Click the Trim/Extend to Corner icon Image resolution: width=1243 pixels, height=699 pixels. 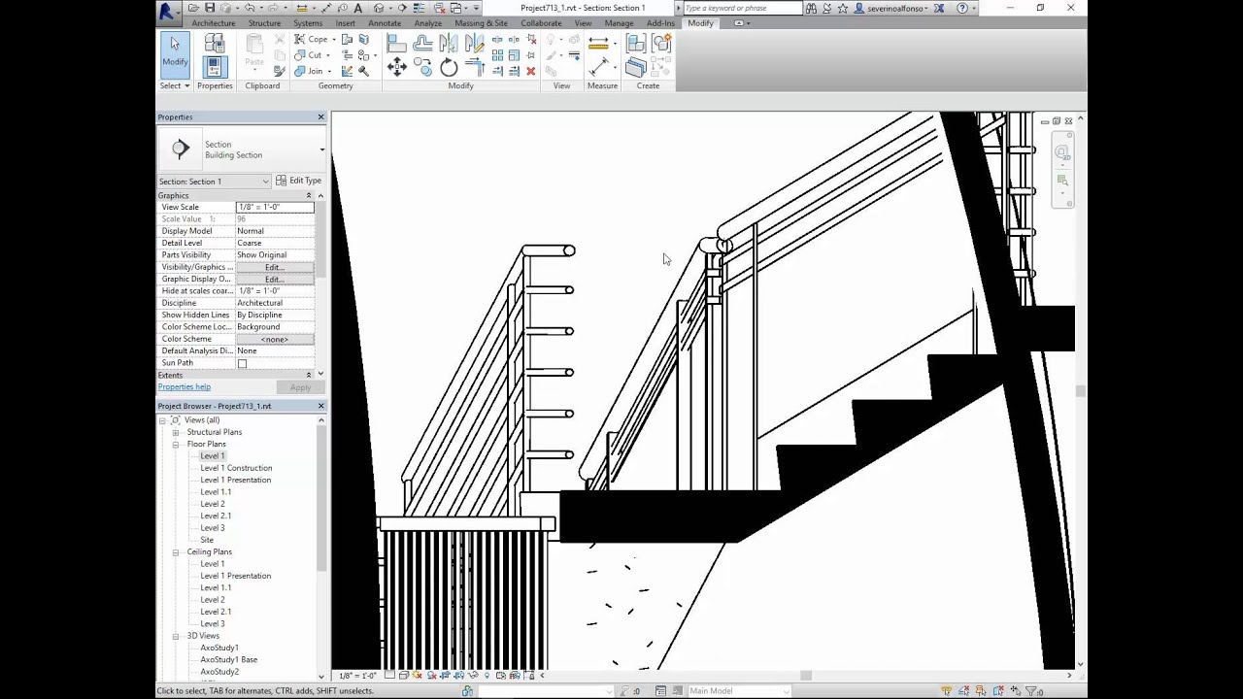[475, 67]
